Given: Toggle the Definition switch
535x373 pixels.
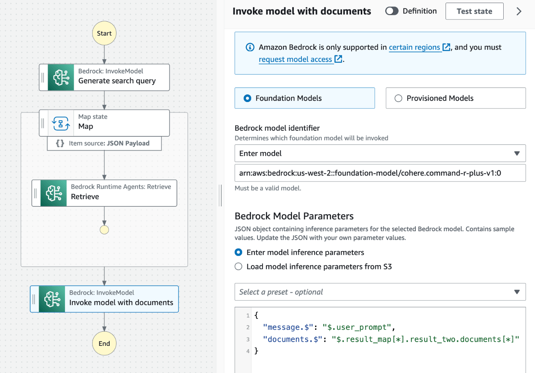Looking at the screenshot, I should [x=392, y=11].
